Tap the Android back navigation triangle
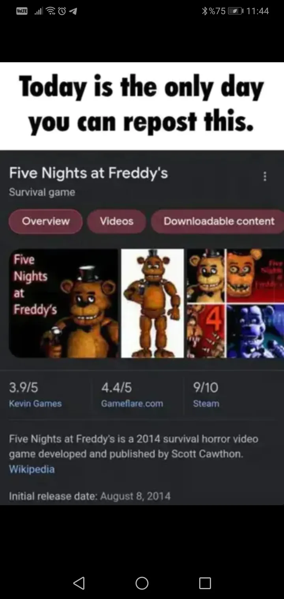This screenshot has width=284, height=599. coord(79,583)
